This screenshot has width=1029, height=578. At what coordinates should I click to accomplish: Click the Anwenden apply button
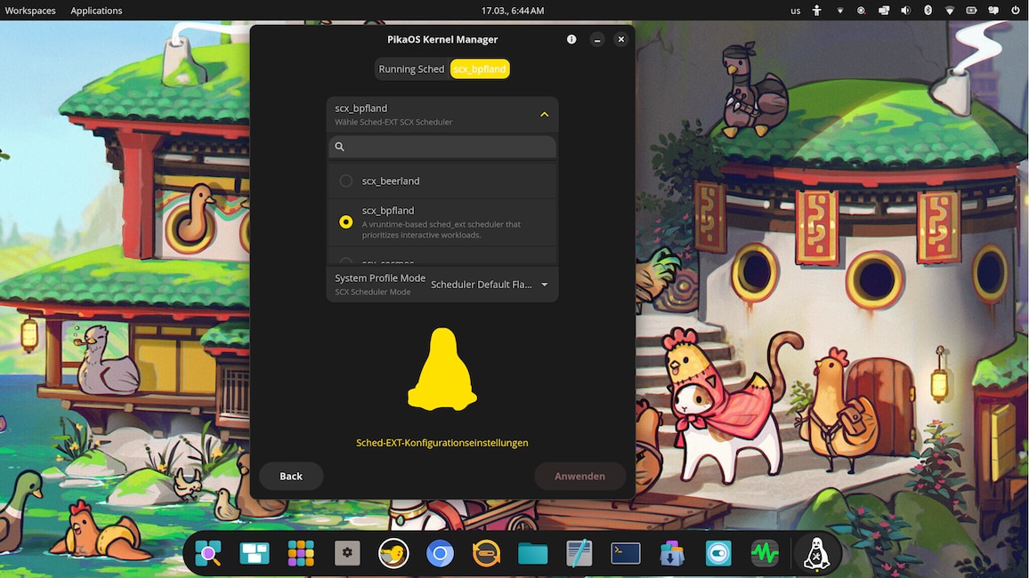pyautogui.click(x=579, y=476)
